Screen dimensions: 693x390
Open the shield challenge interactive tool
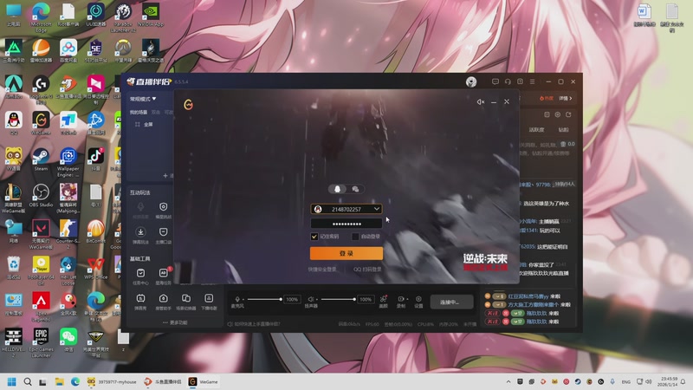point(163,210)
